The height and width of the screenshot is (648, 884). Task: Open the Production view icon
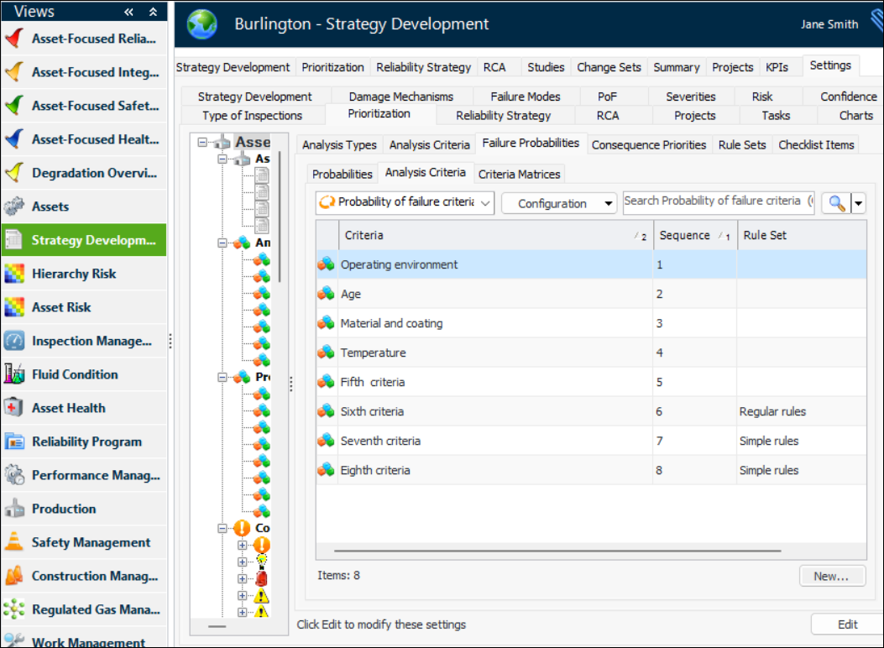(x=14, y=509)
